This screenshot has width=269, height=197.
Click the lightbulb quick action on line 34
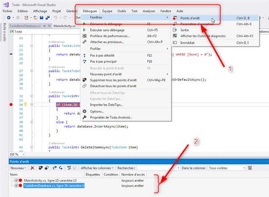(25, 104)
